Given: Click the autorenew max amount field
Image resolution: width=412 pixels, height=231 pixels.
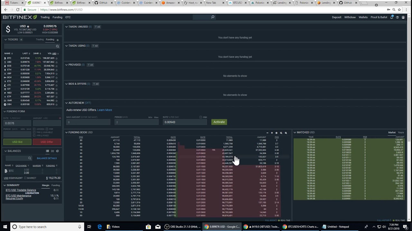Looking at the screenshot, I should (88, 122).
